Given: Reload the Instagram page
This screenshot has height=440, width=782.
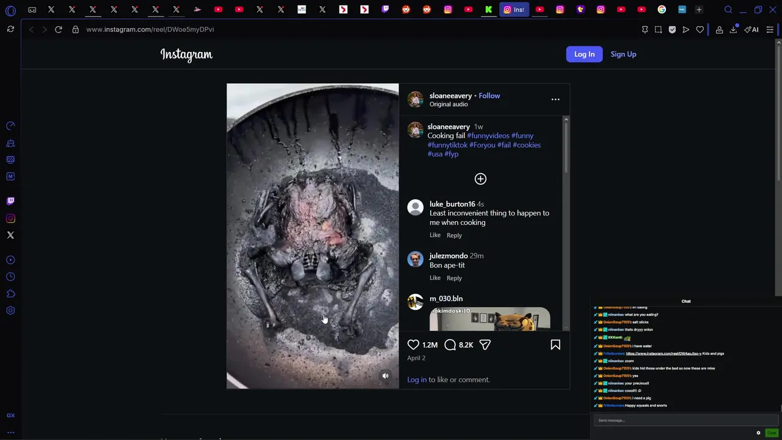Looking at the screenshot, I should point(59,29).
